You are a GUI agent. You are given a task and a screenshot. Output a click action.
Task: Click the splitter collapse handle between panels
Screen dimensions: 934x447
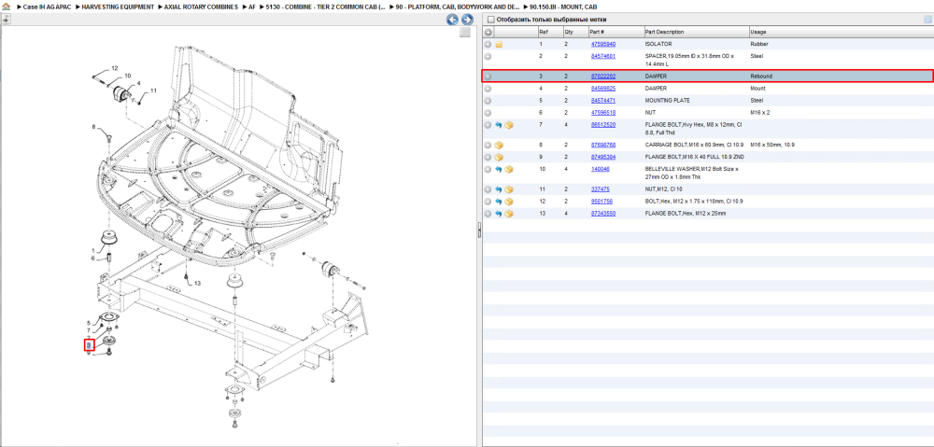[x=479, y=230]
